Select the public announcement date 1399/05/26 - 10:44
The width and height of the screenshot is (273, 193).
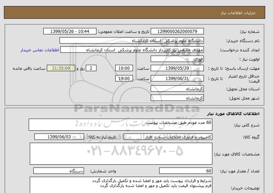tap(69, 31)
